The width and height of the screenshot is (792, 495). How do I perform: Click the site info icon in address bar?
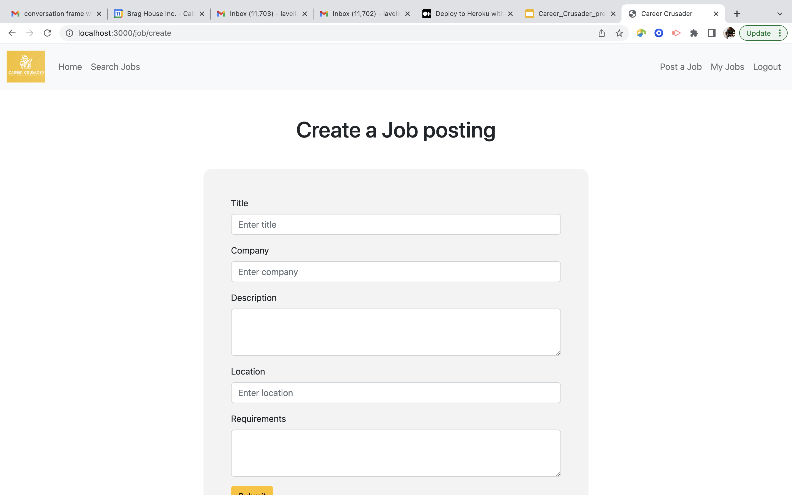[69, 33]
